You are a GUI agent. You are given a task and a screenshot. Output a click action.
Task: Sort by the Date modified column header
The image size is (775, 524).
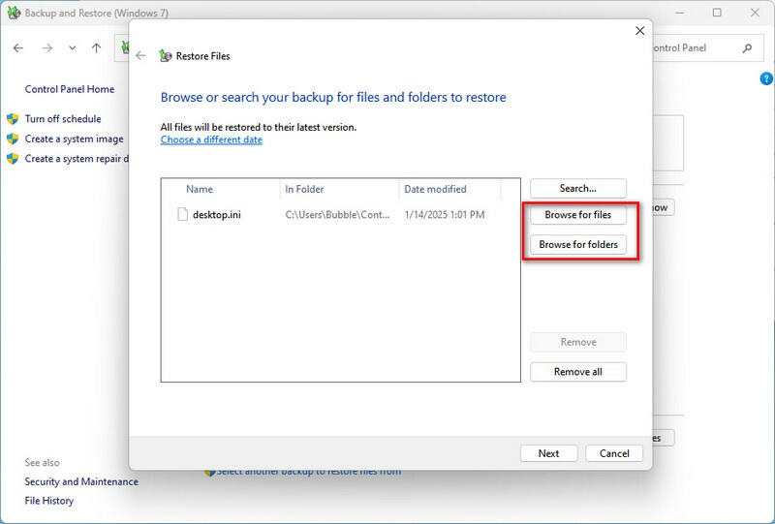(435, 189)
